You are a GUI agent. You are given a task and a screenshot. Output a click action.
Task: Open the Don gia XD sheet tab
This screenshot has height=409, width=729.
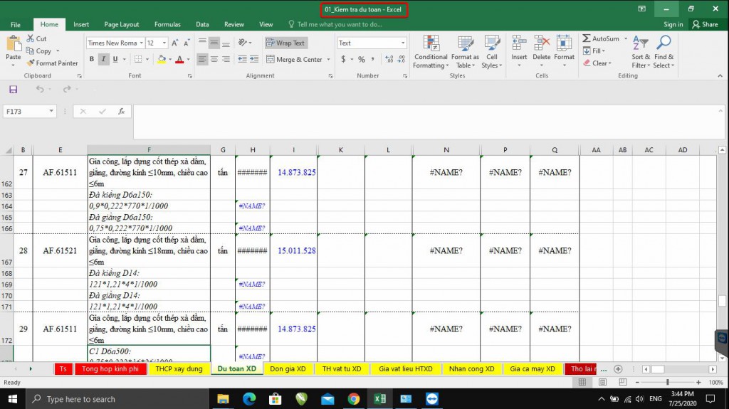point(288,368)
